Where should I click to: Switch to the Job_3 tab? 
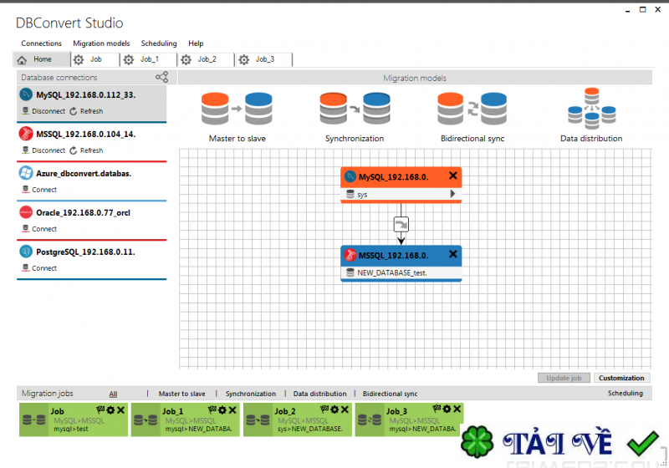(263, 59)
